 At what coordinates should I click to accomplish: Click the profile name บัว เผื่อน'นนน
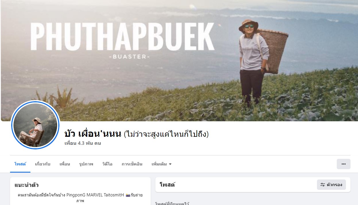(x=93, y=134)
